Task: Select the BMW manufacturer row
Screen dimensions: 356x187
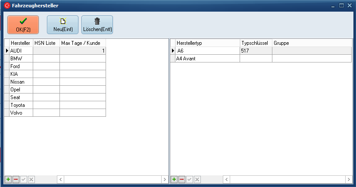Action: [x=21, y=59]
